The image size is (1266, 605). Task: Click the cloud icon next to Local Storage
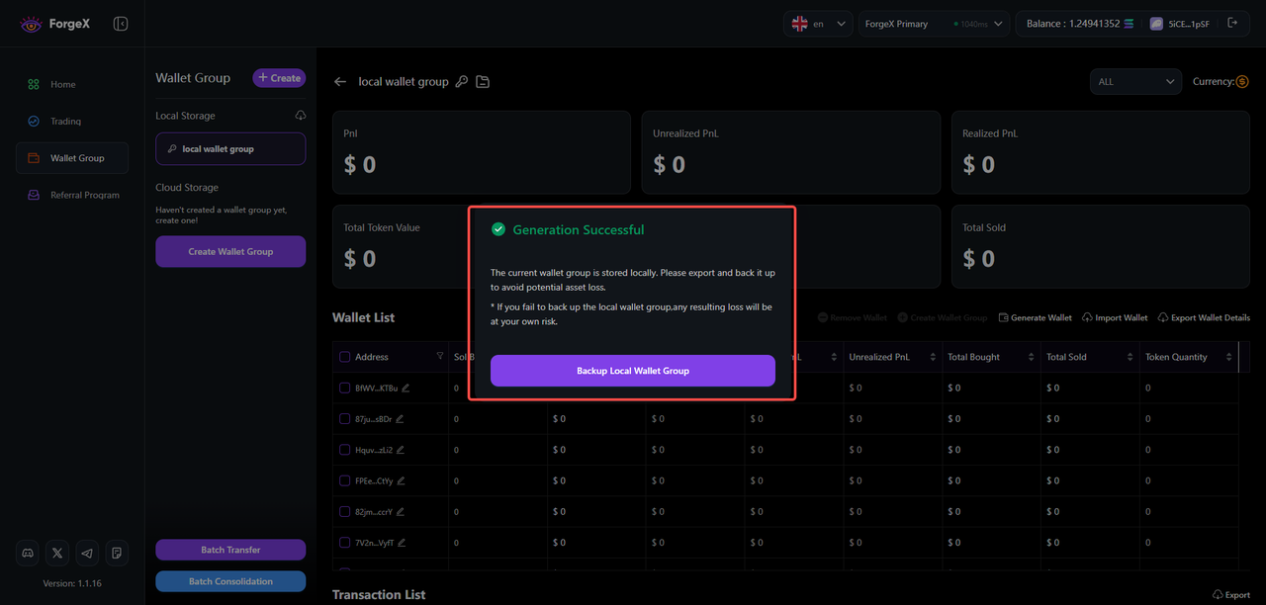coord(301,116)
